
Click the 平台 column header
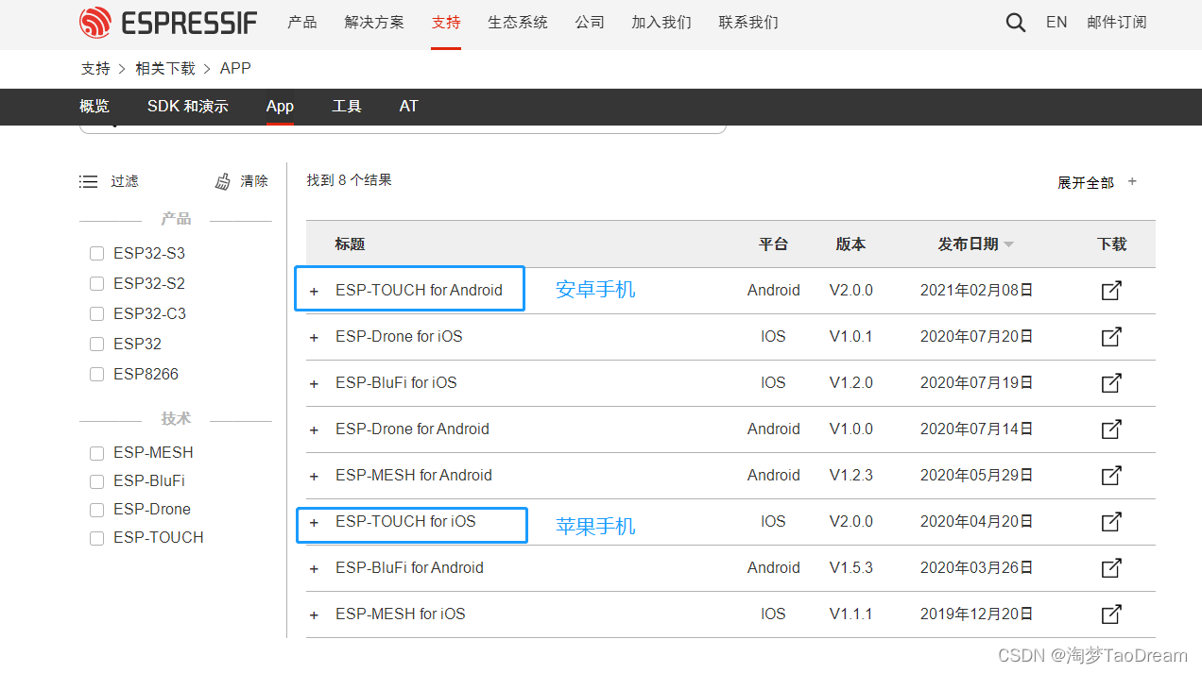tap(773, 244)
